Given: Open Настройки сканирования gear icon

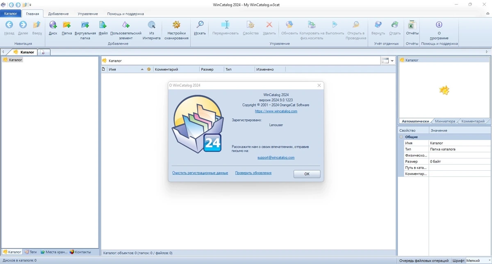Looking at the screenshot, I should [x=176, y=25].
